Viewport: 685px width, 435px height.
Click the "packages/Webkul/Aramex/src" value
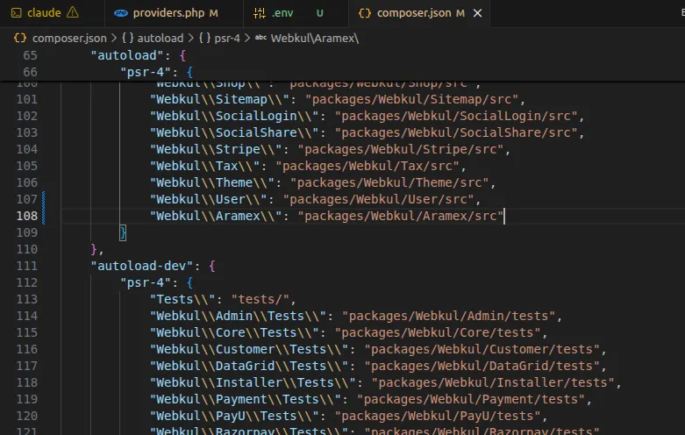point(401,216)
